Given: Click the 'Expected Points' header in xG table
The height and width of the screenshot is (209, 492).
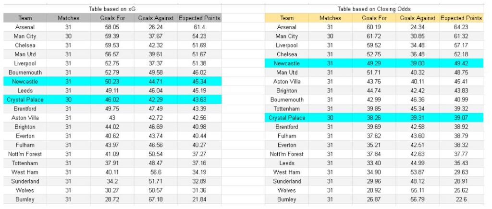Looking at the screenshot, I should pos(199,18).
